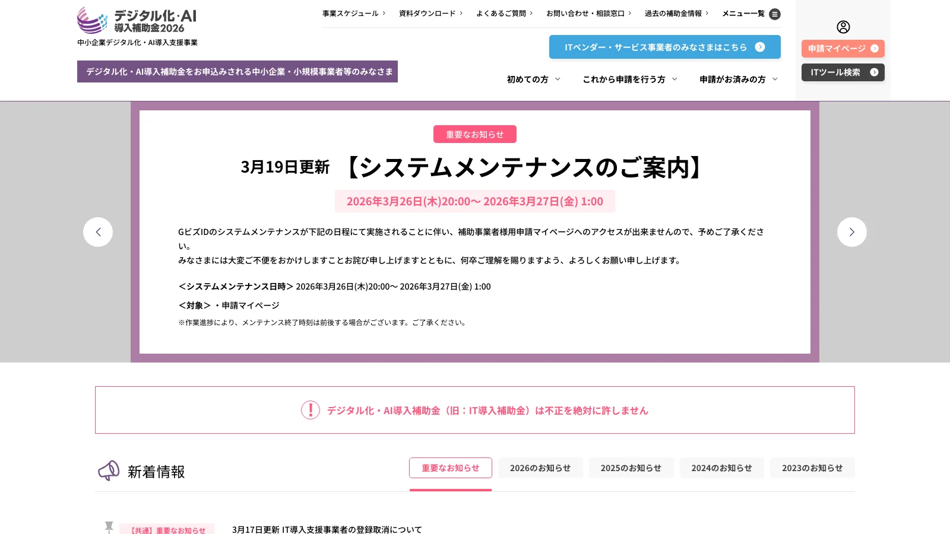The width and height of the screenshot is (950, 534).
Task: Switch to the 2025のお知らせ tab
Action: (x=631, y=468)
